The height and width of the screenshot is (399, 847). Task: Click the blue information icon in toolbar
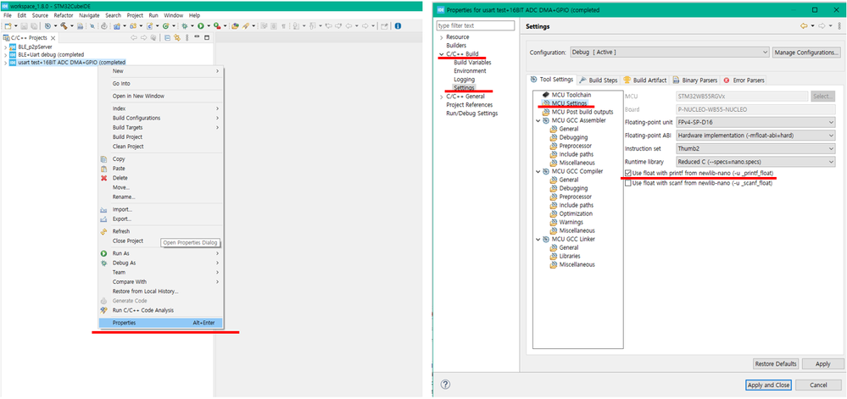click(x=398, y=26)
